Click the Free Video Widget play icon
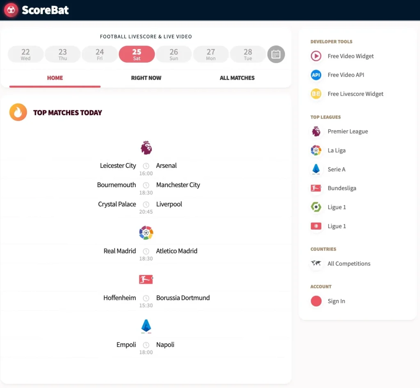 316,56
